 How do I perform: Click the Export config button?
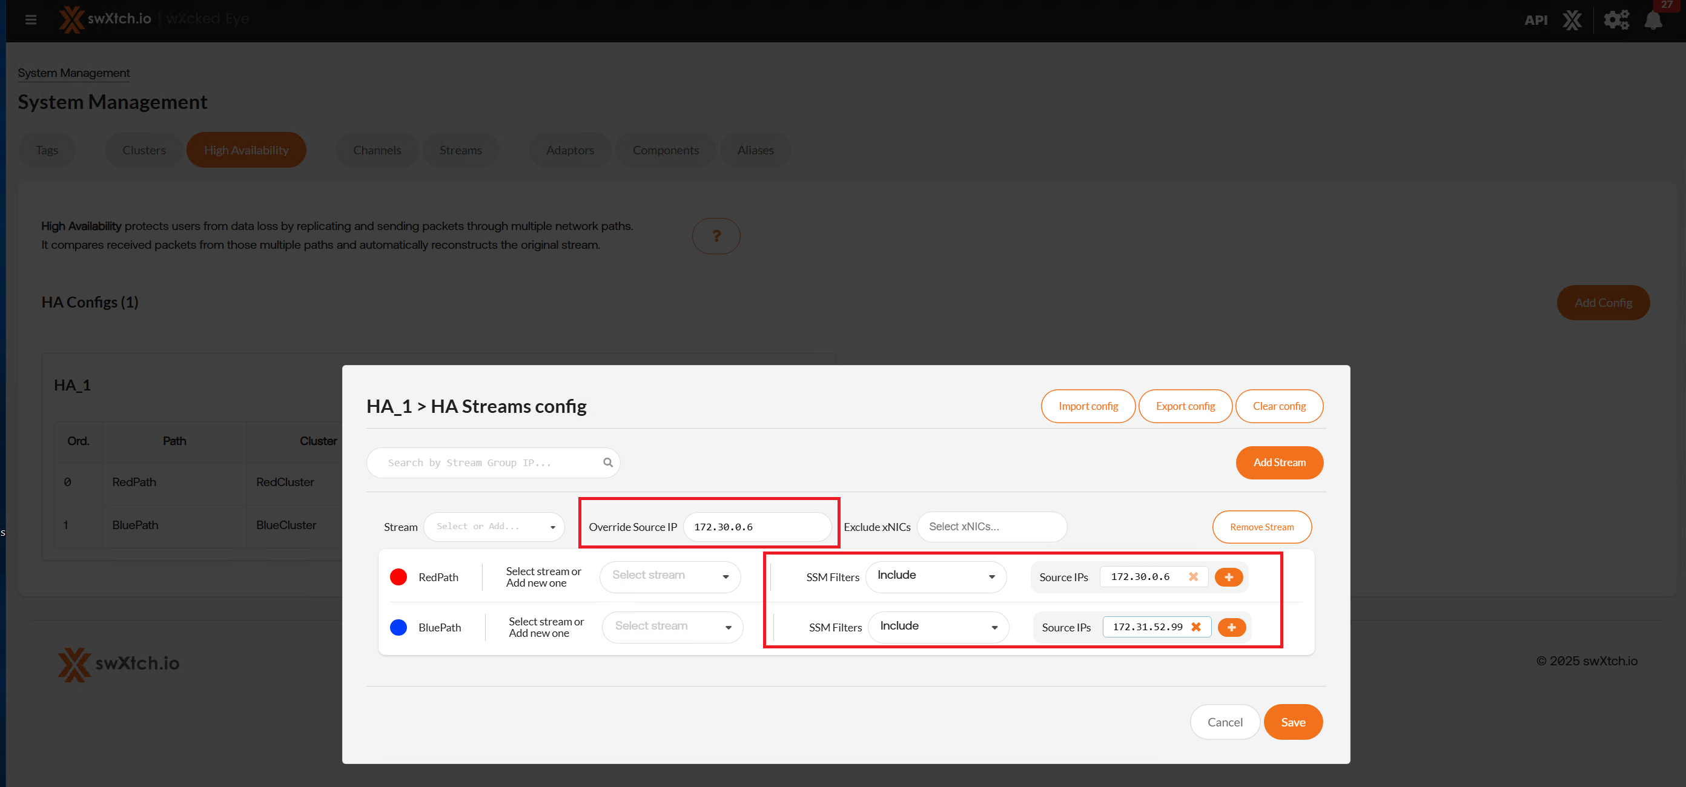coord(1185,406)
